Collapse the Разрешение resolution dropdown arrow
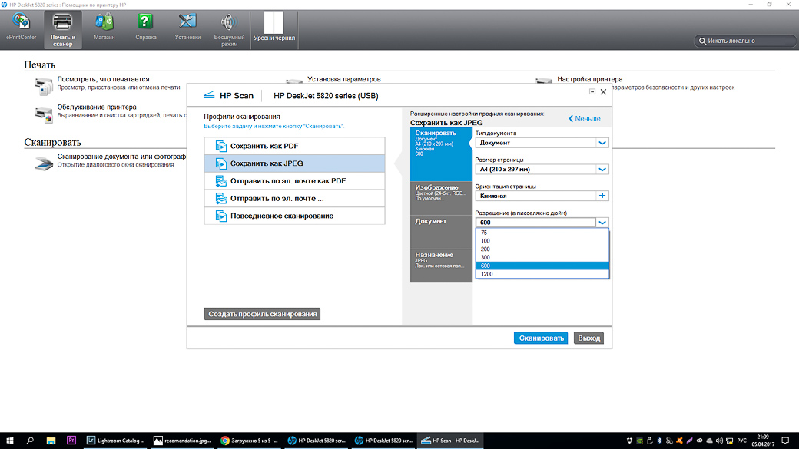Image resolution: width=799 pixels, height=449 pixels. (x=602, y=223)
